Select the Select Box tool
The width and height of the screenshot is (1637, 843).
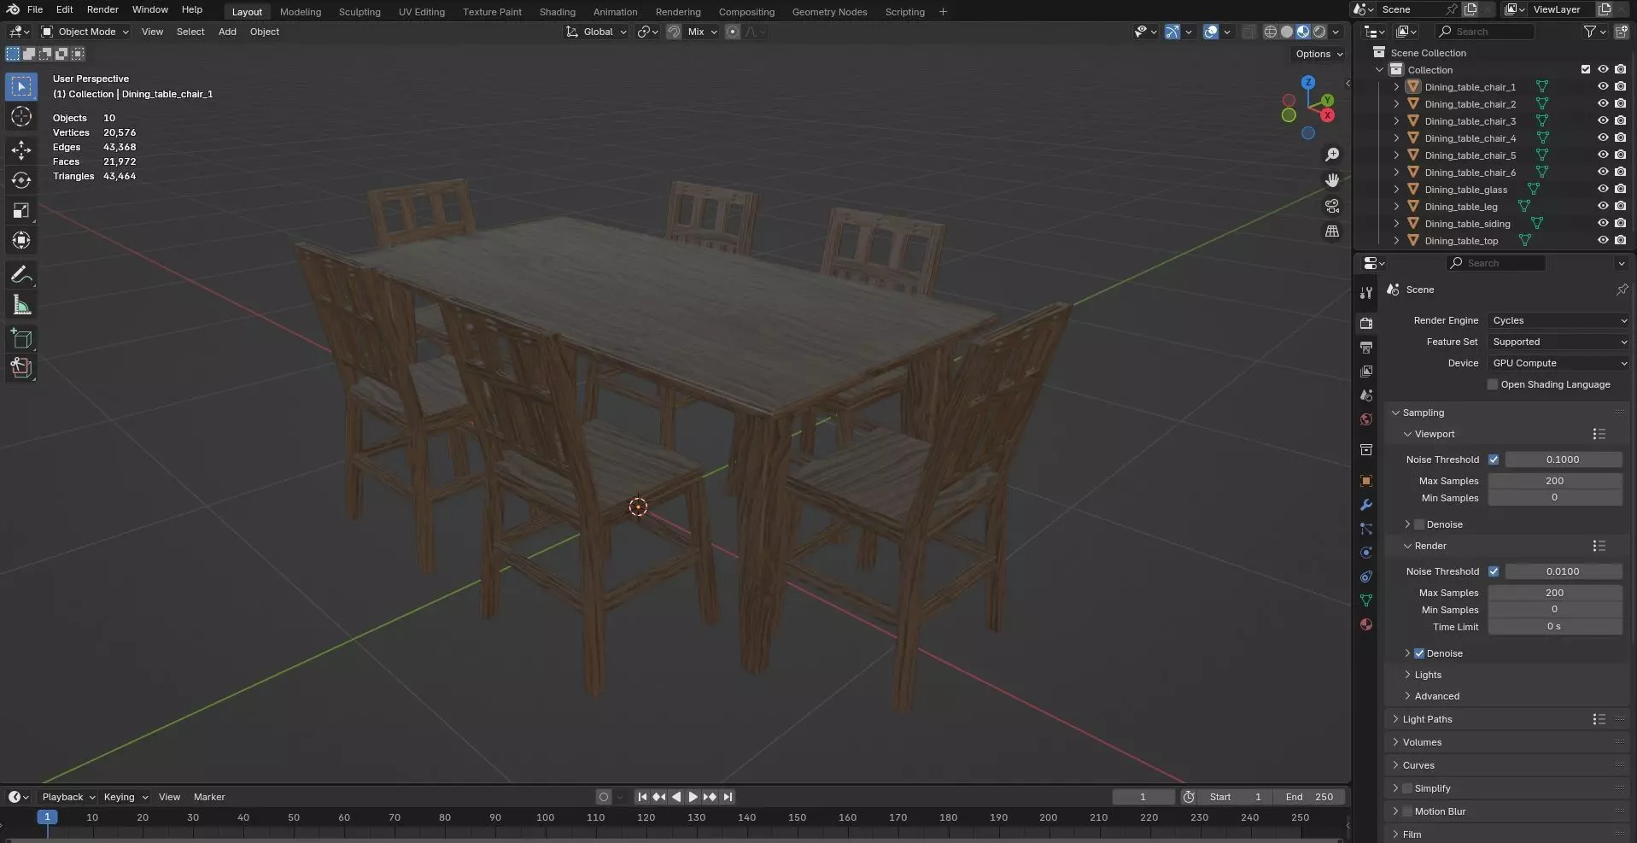tap(21, 86)
